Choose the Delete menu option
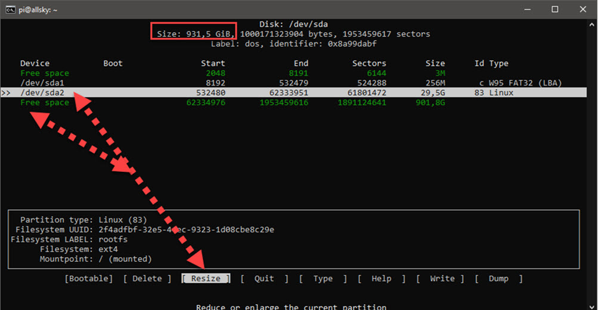This screenshot has width=598, height=310. (147, 278)
